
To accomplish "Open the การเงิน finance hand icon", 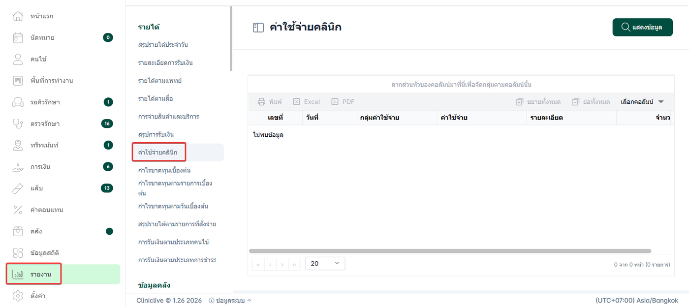I will [x=18, y=167].
